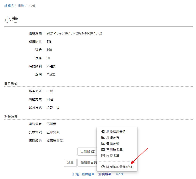This screenshot has height=179, width=196.
Task: Click the 固定 question method value
Action: pyautogui.click(x=50, y=99)
